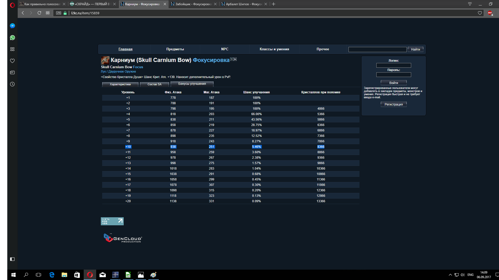Open Предметы navigation menu
The width and height of the screenshot is (499, 280).
(x=175, y=49)
